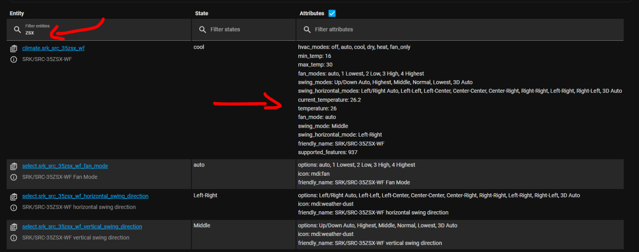This screenshot has height=252, width=639.
Task: Focus the Filter attributes input field
Action: tap(460, 30)
